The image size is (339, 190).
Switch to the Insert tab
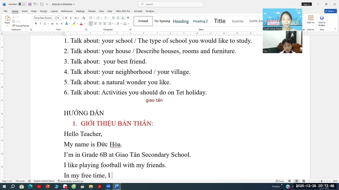coord(25,11)
